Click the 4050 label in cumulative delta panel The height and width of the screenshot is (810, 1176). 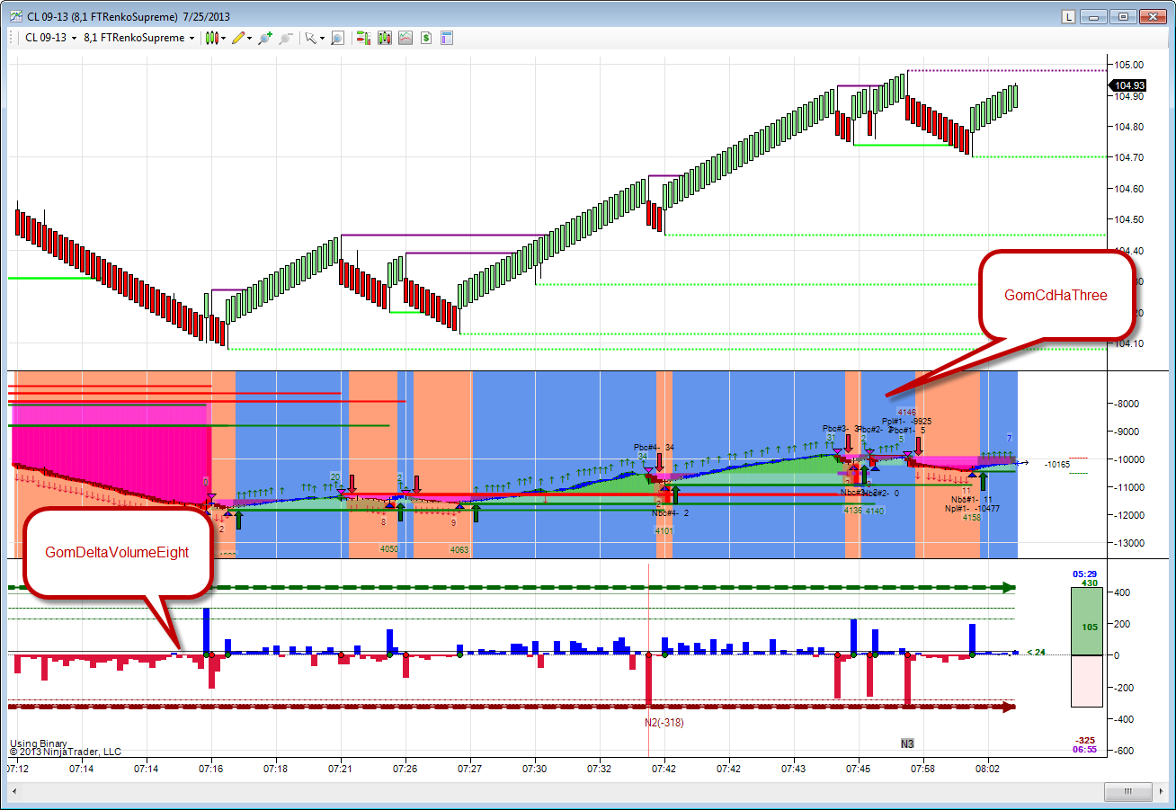pos(389,548)
